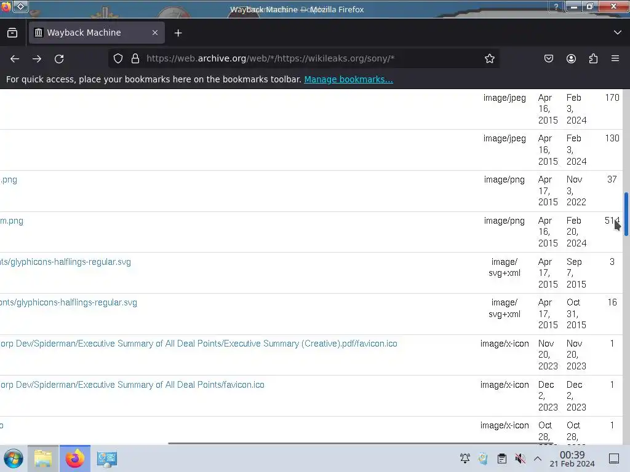Viewport: 630px width, 472px height.
Task: Click Firefox taskbar icon
Action: coord(74,458)
